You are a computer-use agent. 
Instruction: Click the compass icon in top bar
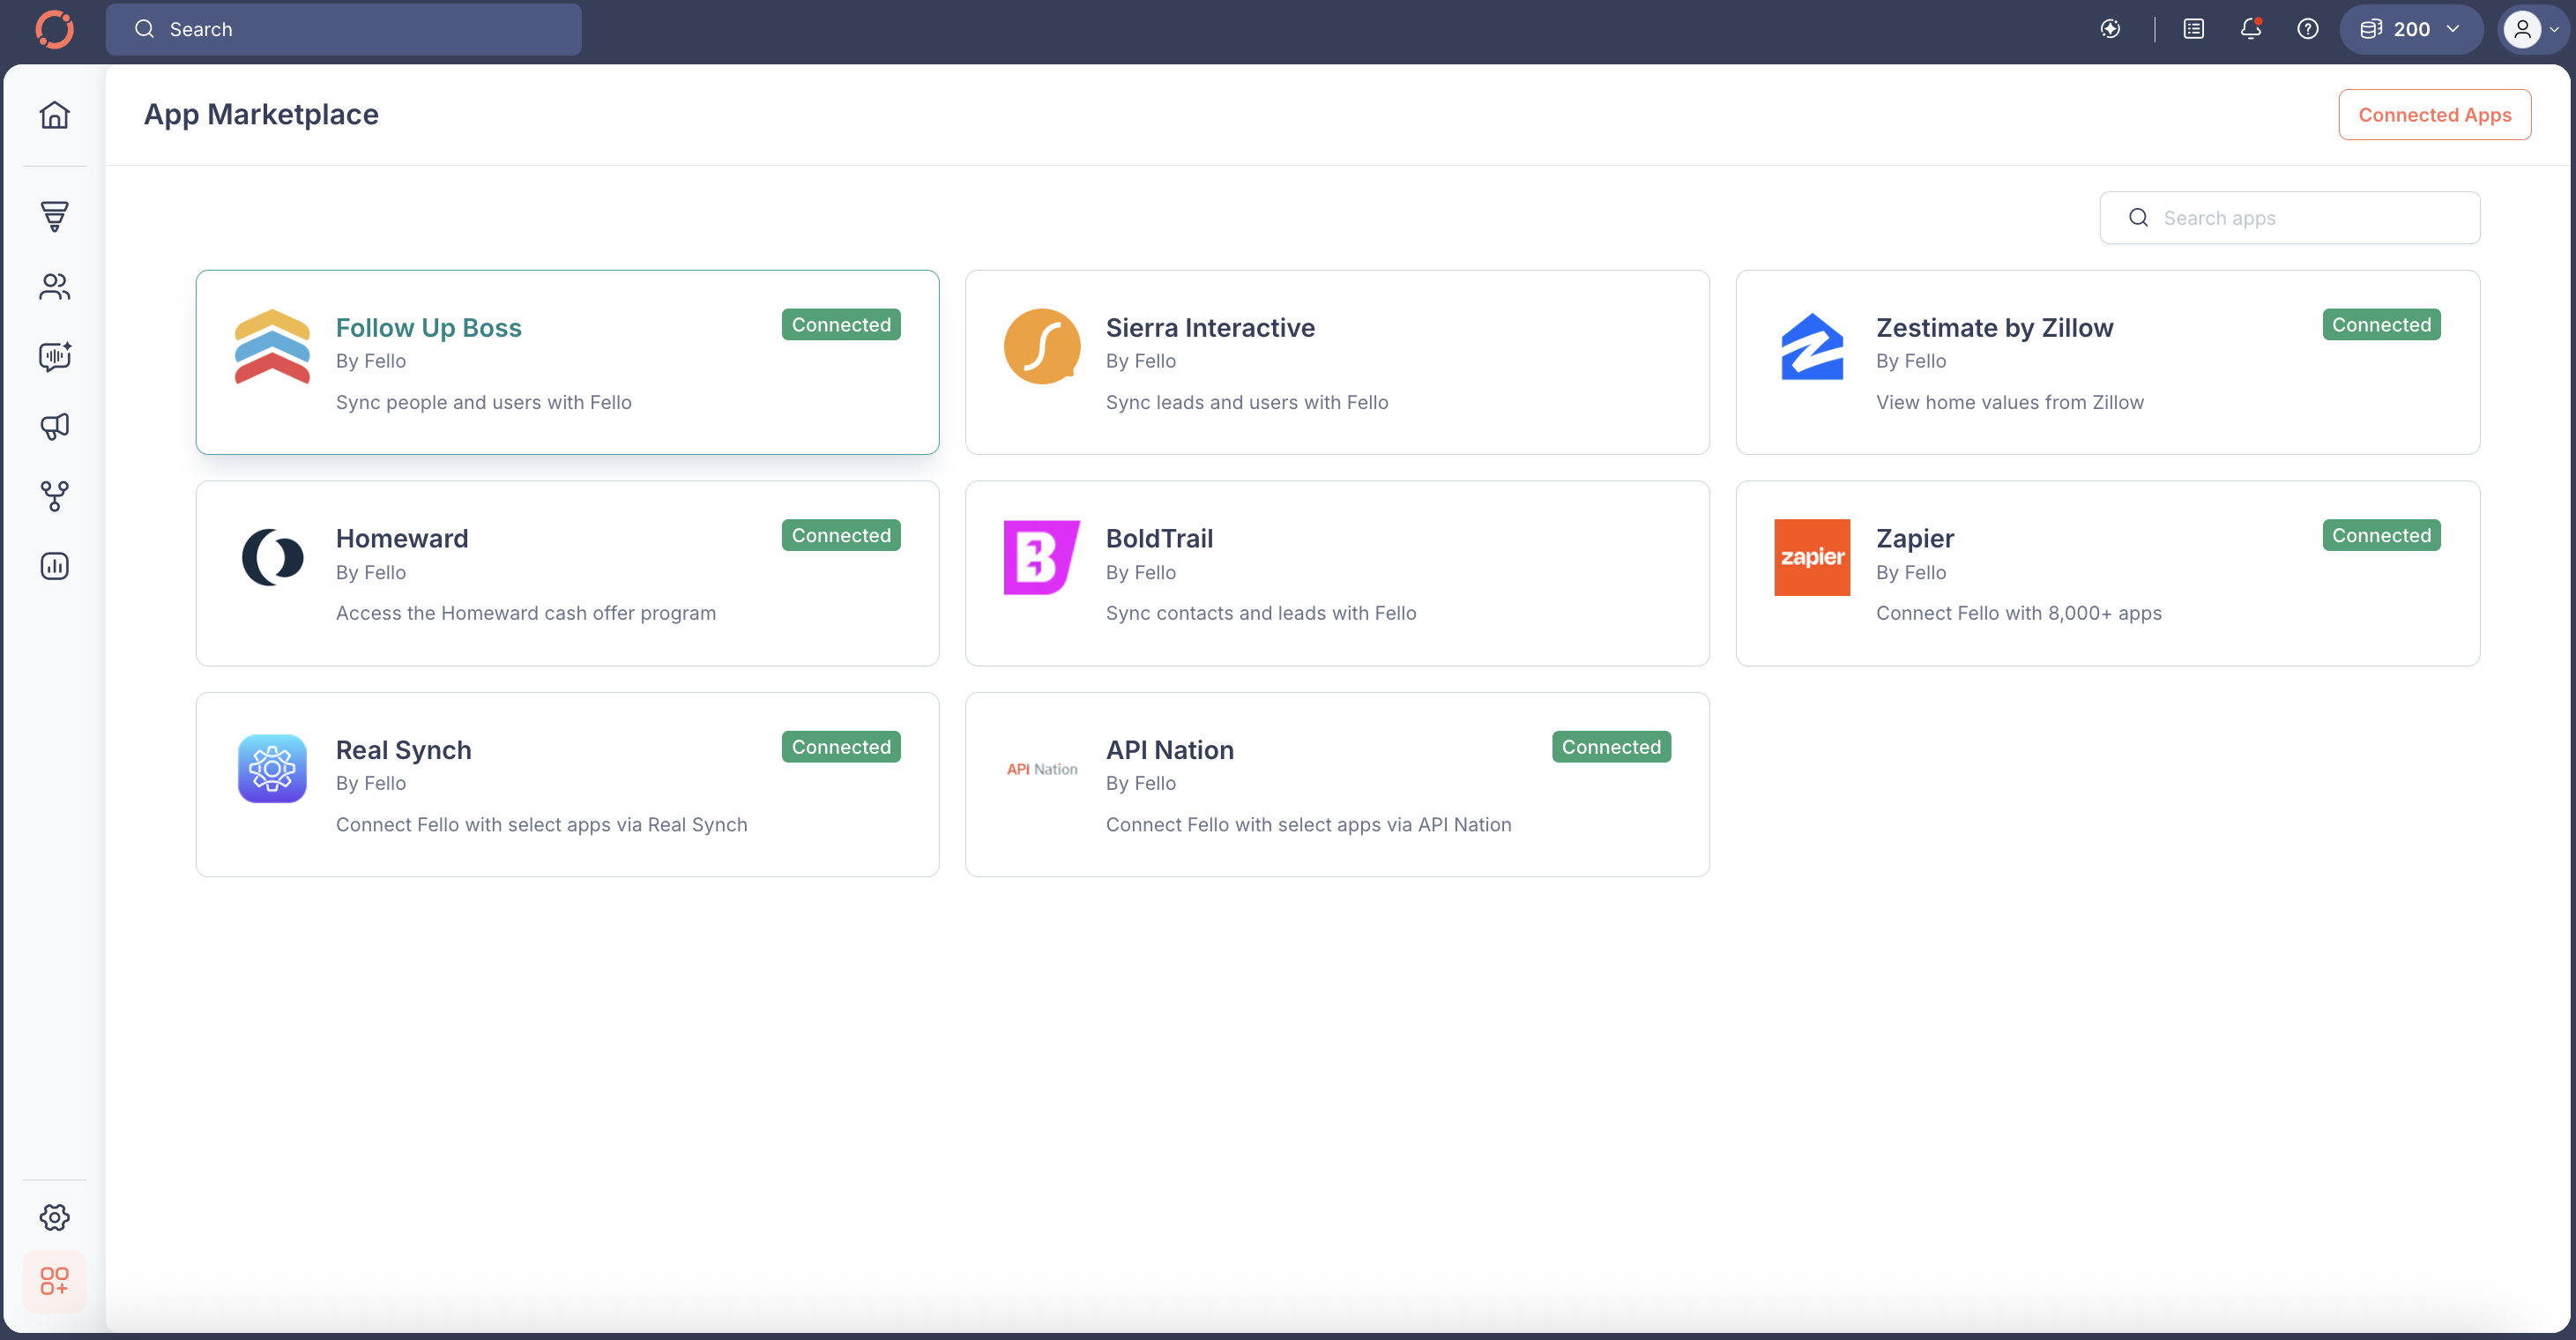pyautogui.click(x=2110, y=29)
